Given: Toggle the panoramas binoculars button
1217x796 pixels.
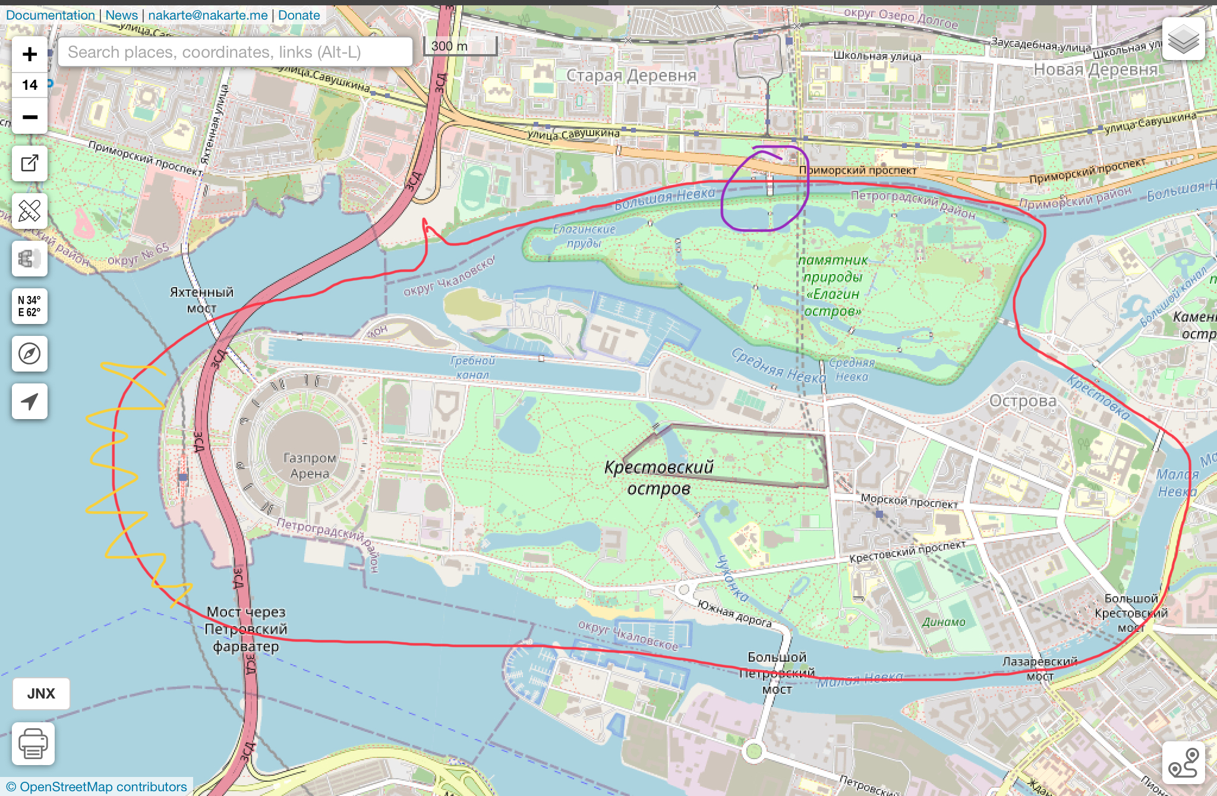Looking at the screenshot, I should coord(30,259).
